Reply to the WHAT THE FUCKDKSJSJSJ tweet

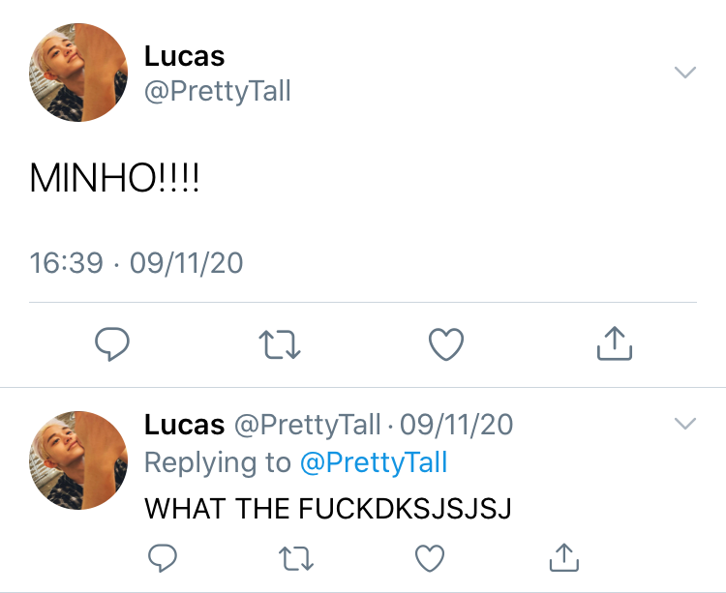[163, 558]
